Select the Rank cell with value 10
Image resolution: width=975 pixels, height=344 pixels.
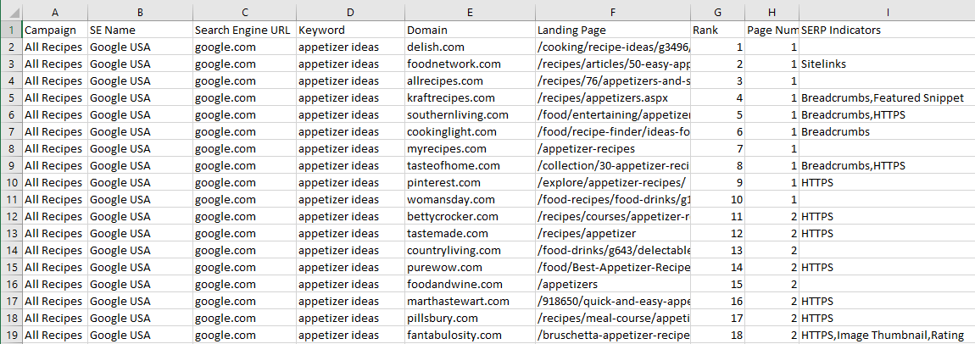(718, 199)
